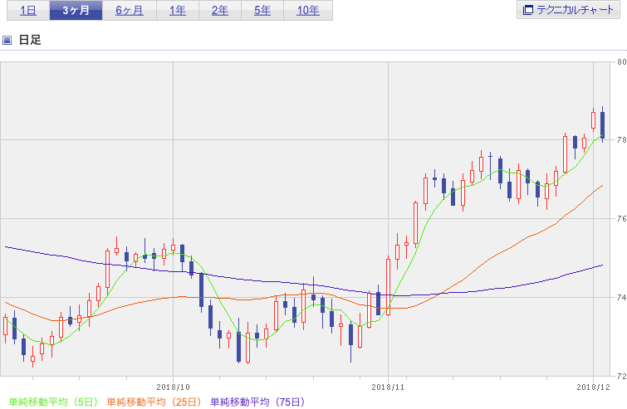This screenshot has height=409, width=627.
Task: Click the window icon in テクニカルチャート button
Action: (x=528, y=10)
